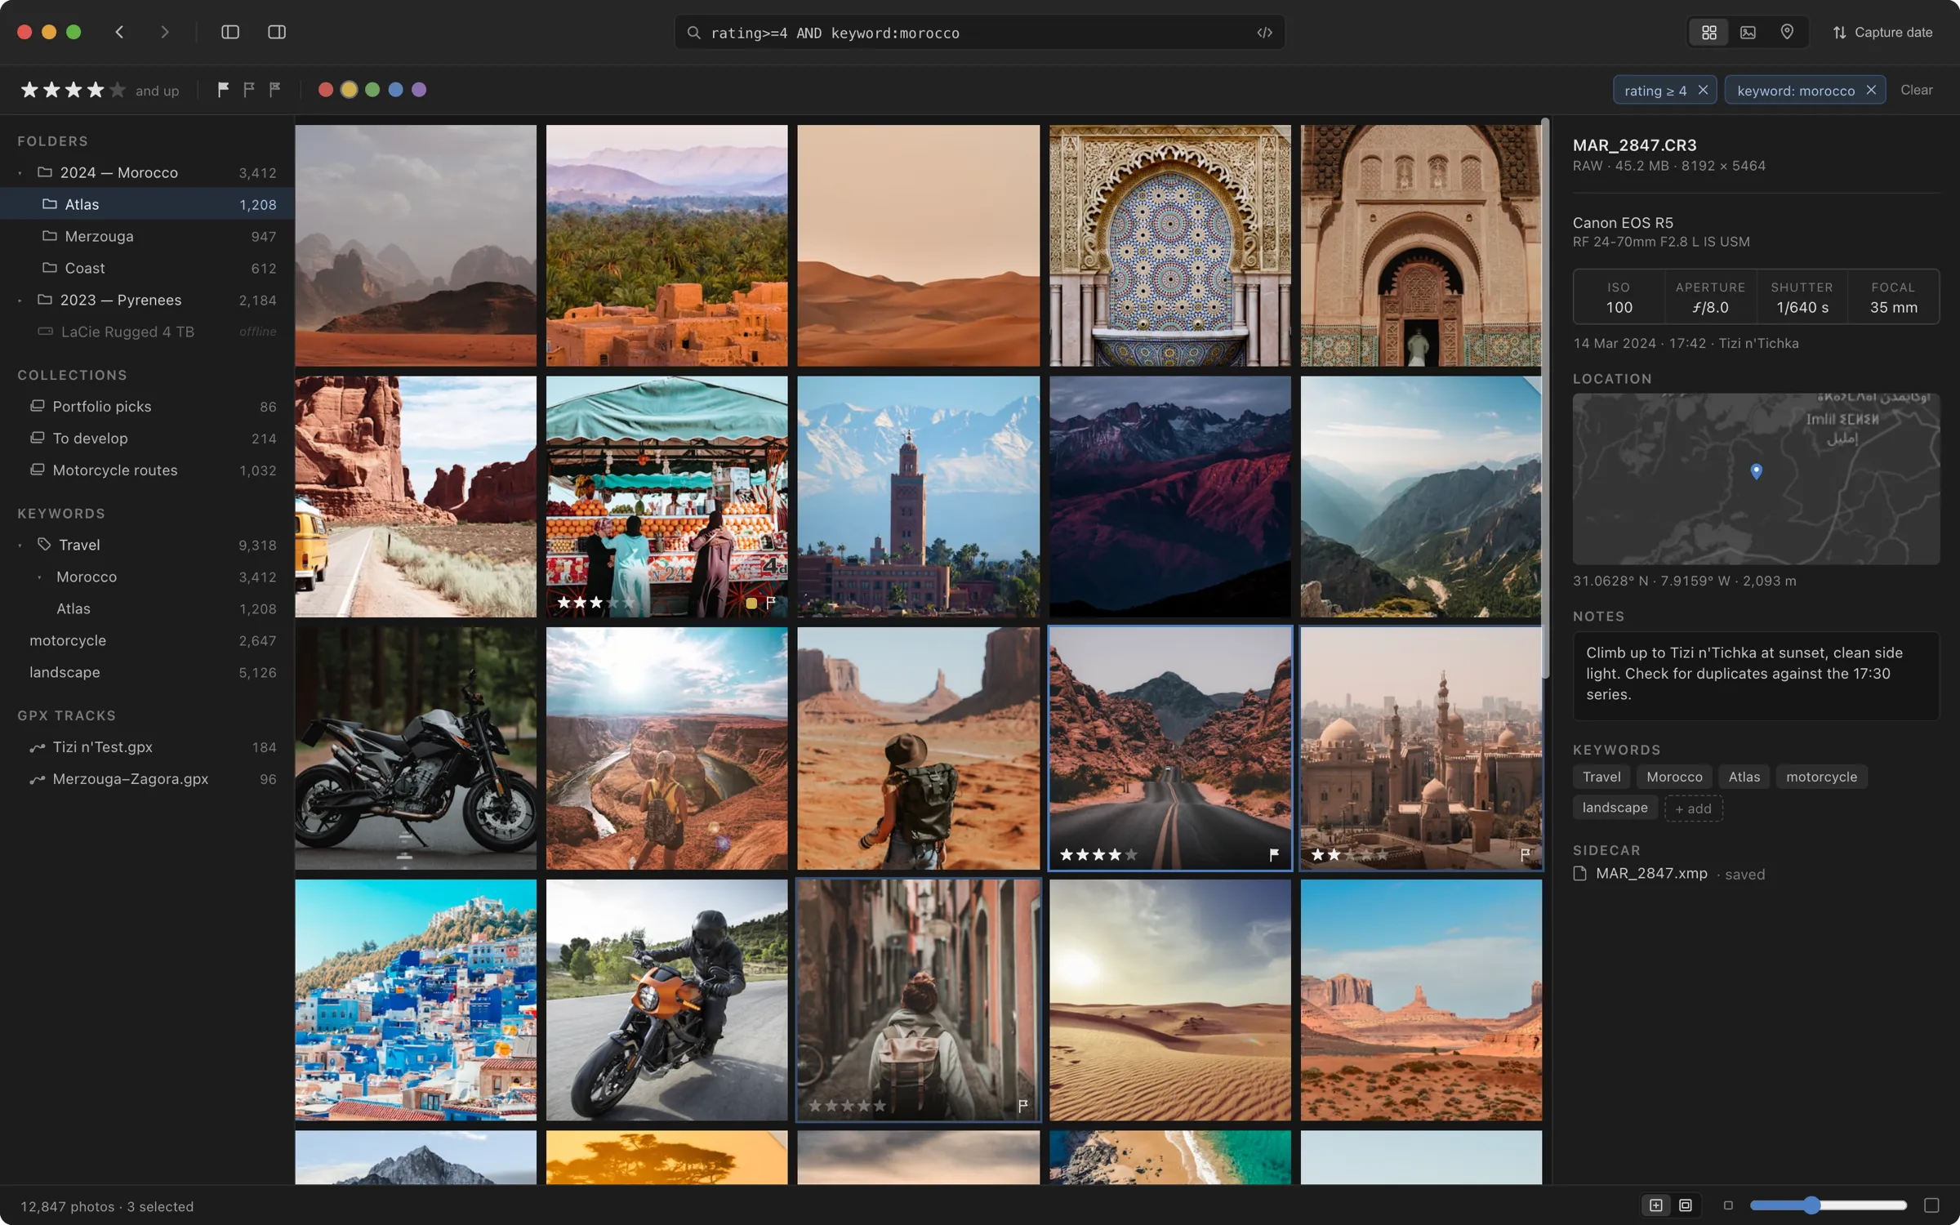The height and width of the screenshot is (1225, 1960).
Task: Click the large thumbnail size icon
Action: [1931, 1205]
